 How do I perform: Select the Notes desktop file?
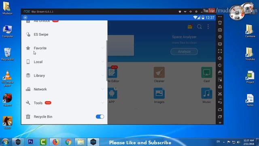[250, 100]
